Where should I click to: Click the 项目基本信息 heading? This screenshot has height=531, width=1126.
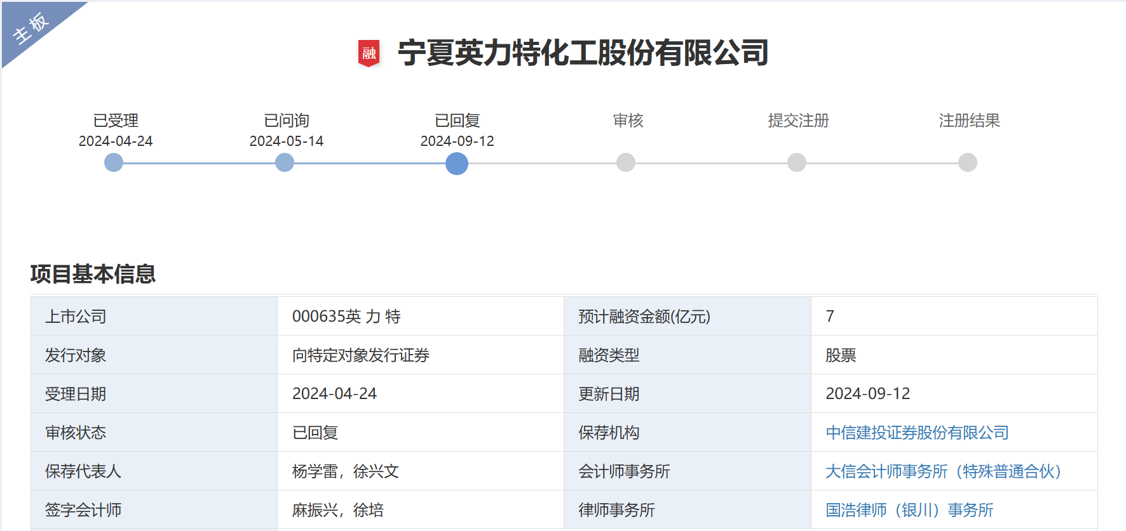pyautogui.click(x=93, y=274)
